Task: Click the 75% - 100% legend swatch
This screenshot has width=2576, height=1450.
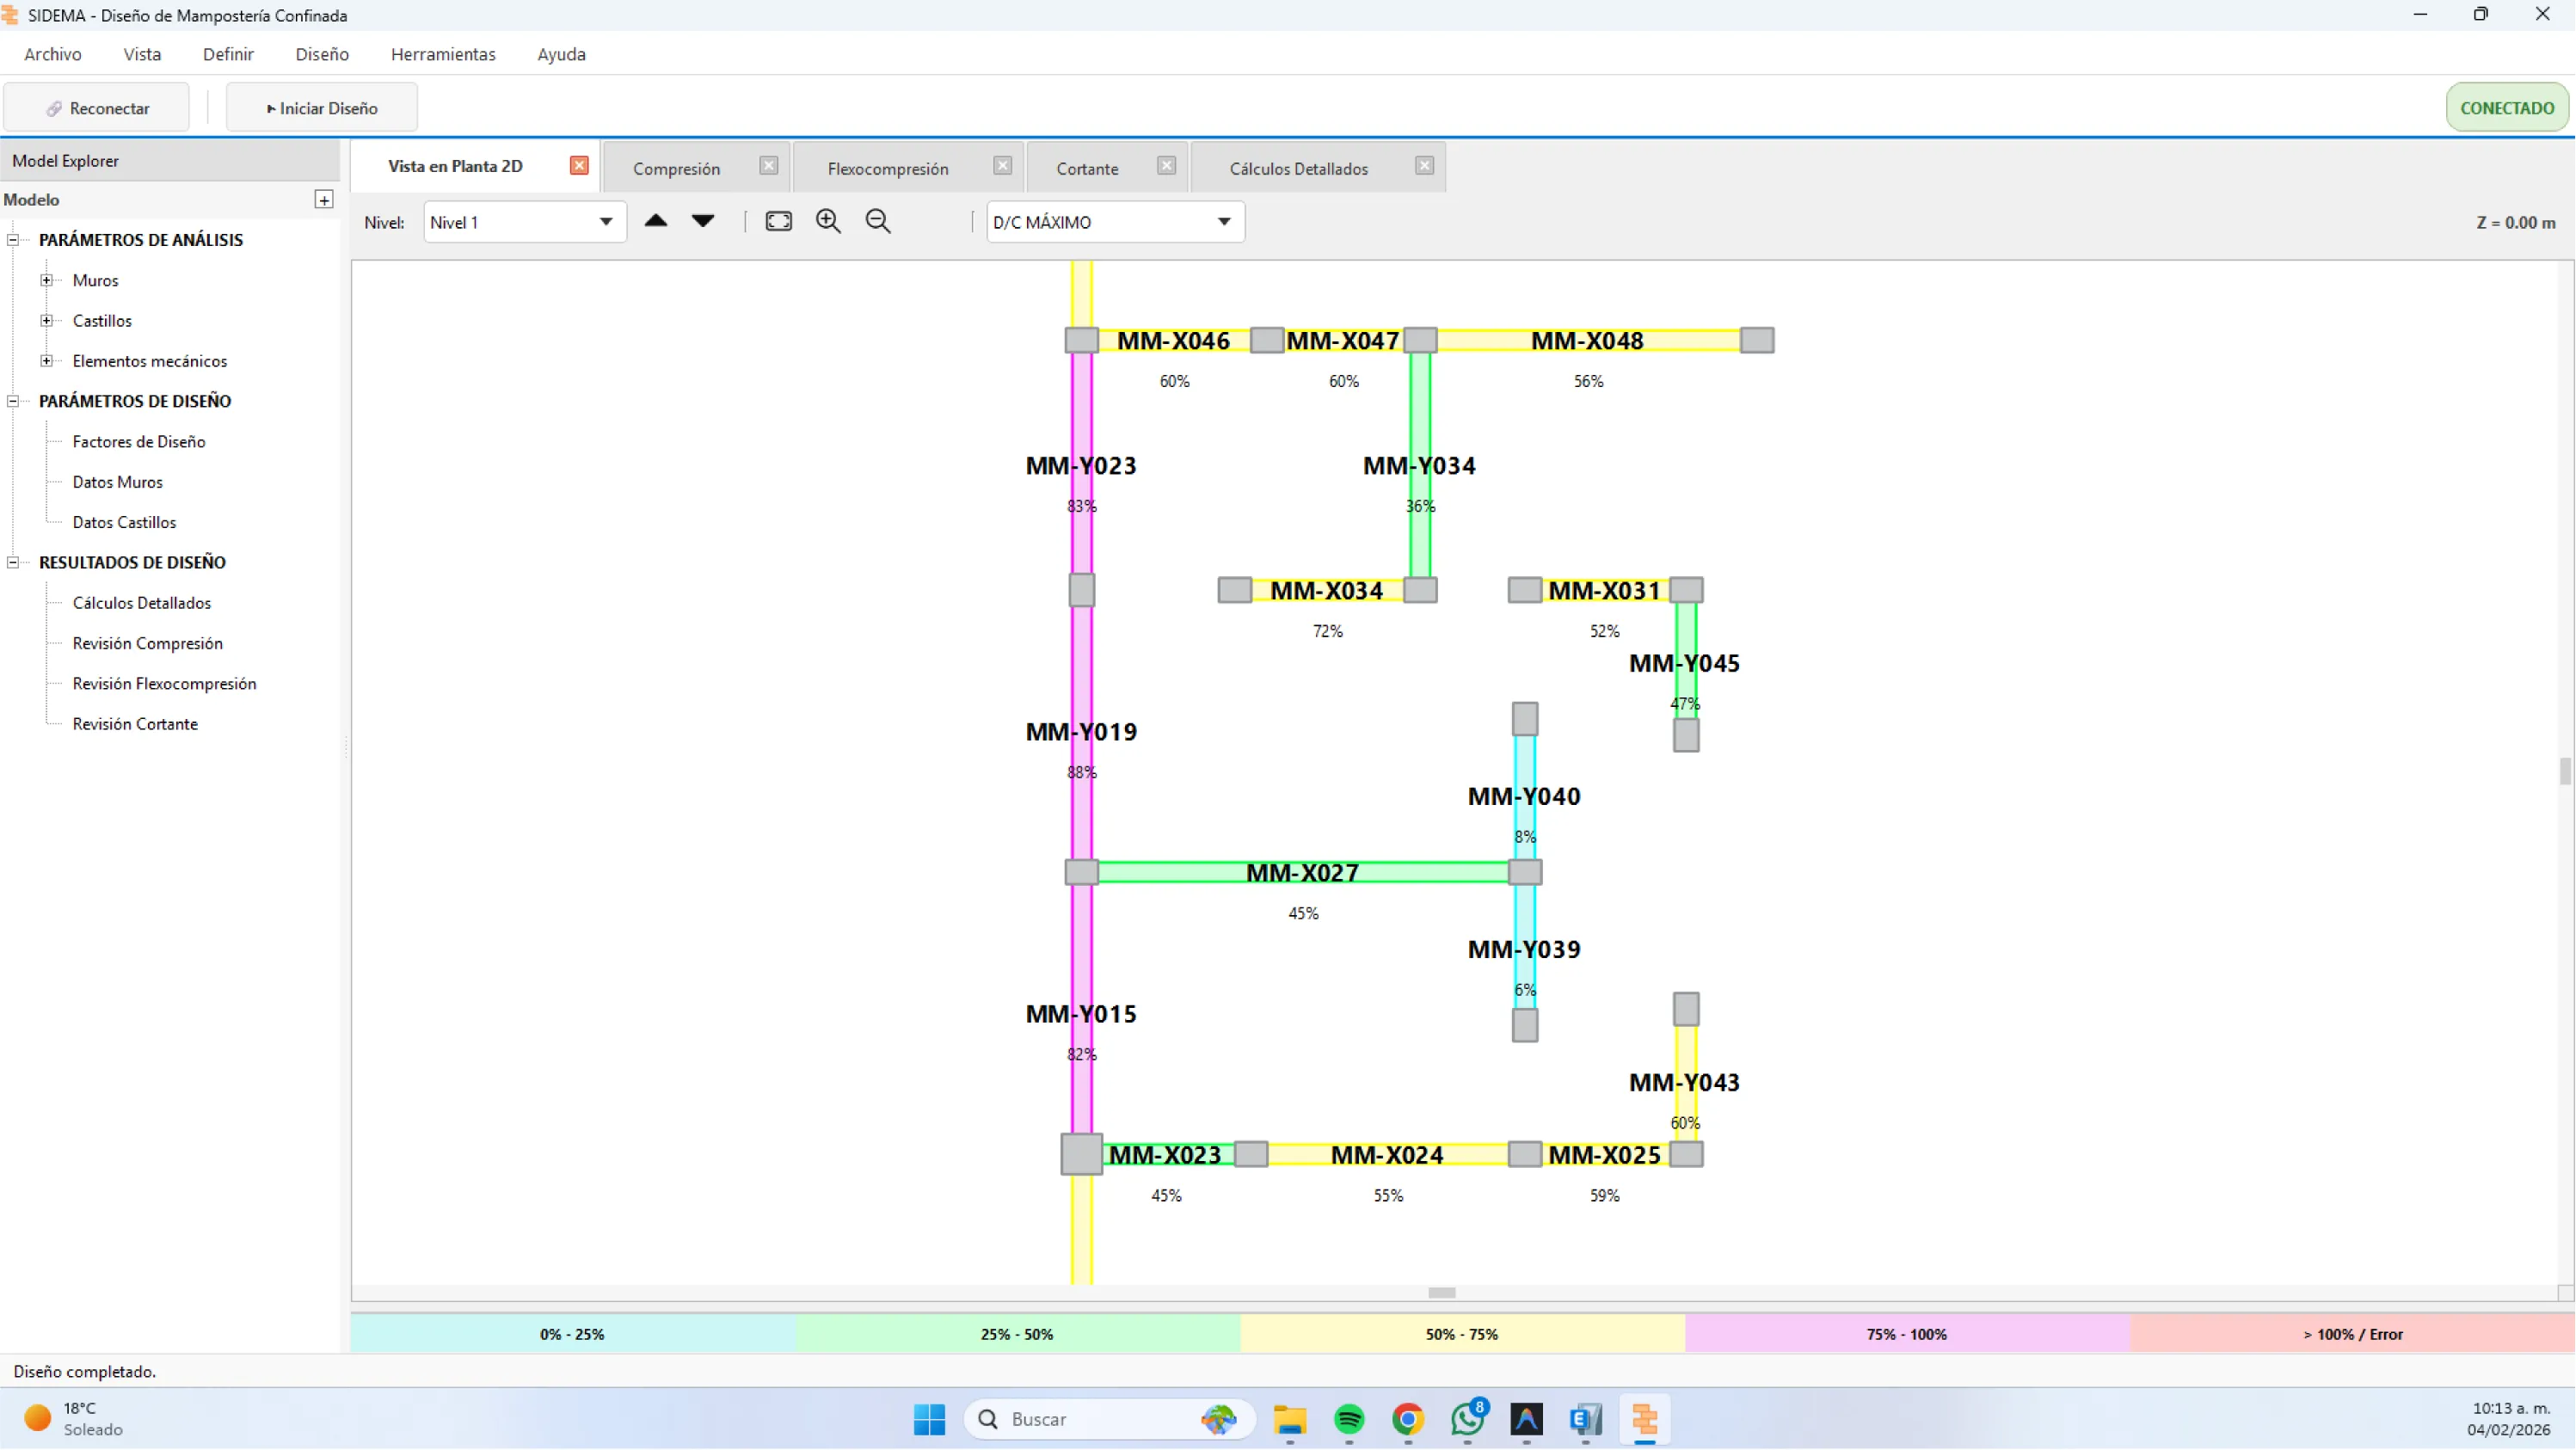Action: [1906, 1334]
